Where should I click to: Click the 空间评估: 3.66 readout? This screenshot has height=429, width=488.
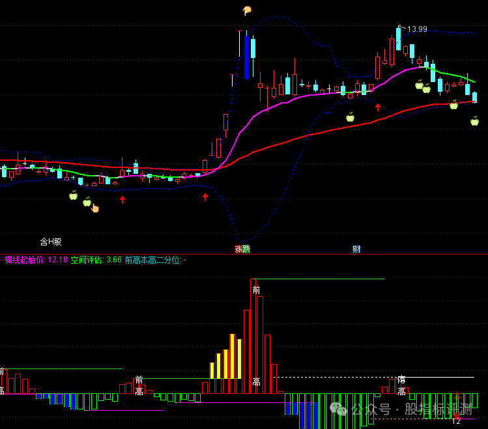click(x=96, y=260)
